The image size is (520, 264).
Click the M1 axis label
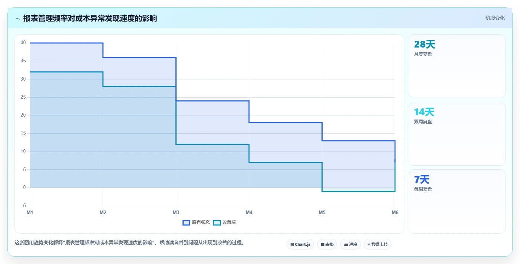click(30, 213)
